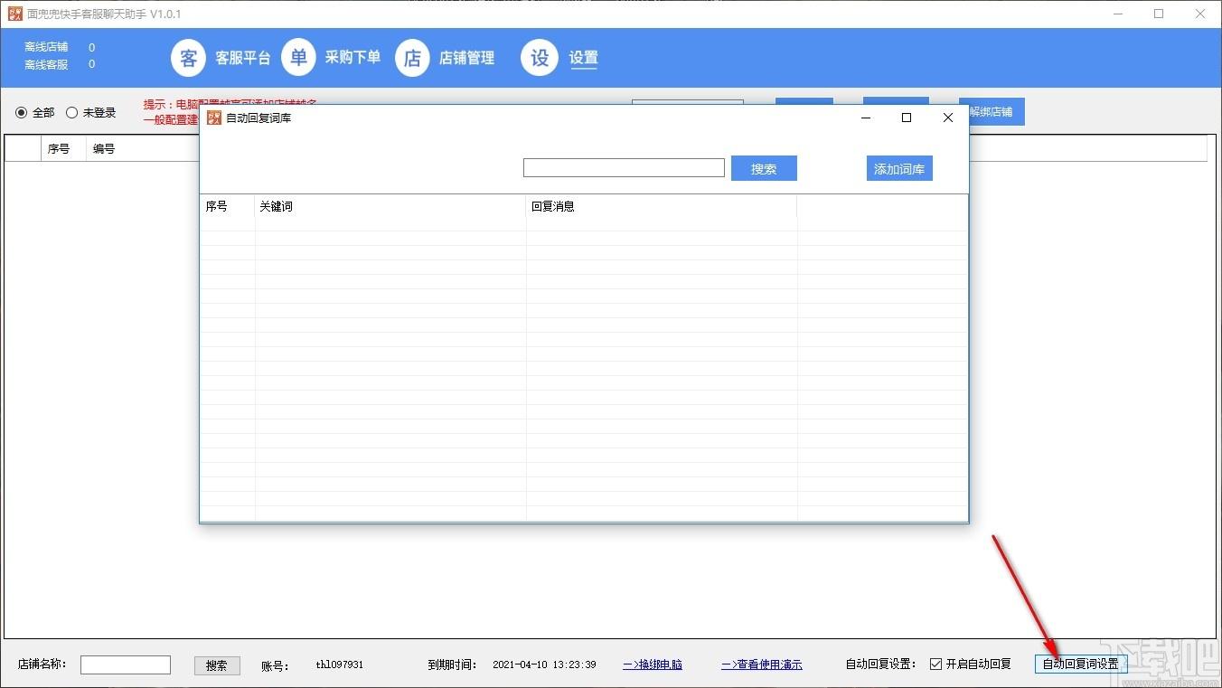Image resolution: width=1222 pixels, height=688 pixels.
Task: Choose the 未登录 radio option
Action: click(x=72, y=113)
